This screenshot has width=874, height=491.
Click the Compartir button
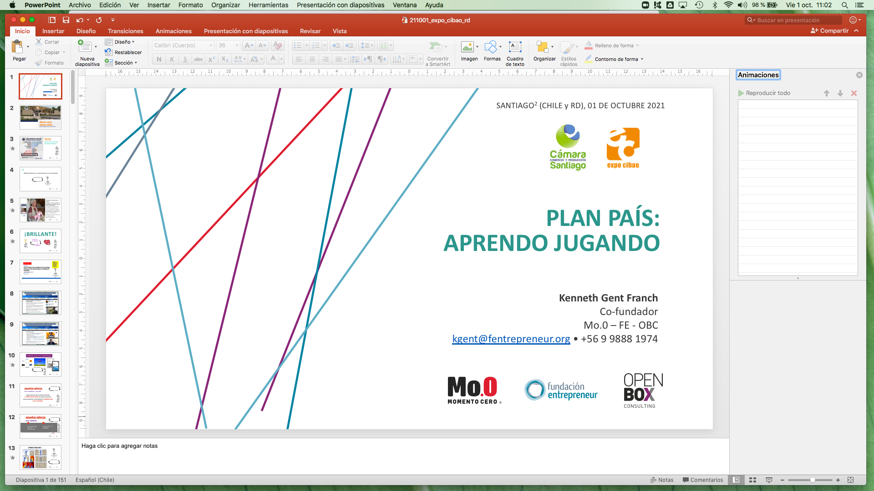830,31
